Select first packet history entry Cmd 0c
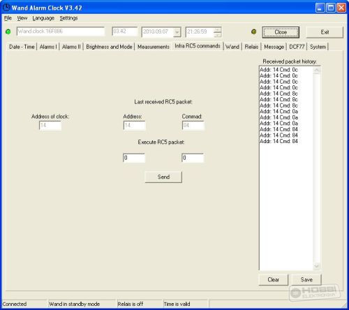349x310 pixels. point(279,70)
